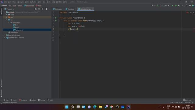This screenshot has width=195, height=110.
Task: Click the Build Project hammer icon
Action: [x=158, y=5]
